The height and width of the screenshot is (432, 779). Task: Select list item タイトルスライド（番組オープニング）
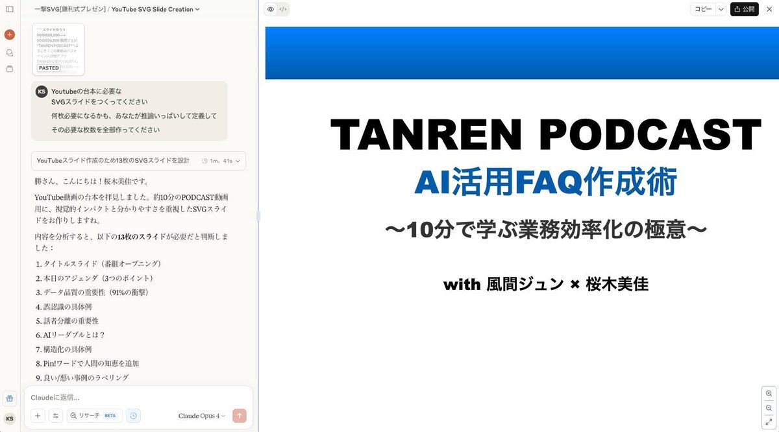pos(102,263)
